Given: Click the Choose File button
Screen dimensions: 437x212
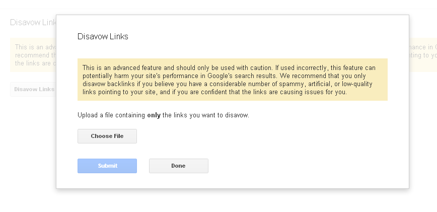Looking at the screenshot, I should (107, 136).
